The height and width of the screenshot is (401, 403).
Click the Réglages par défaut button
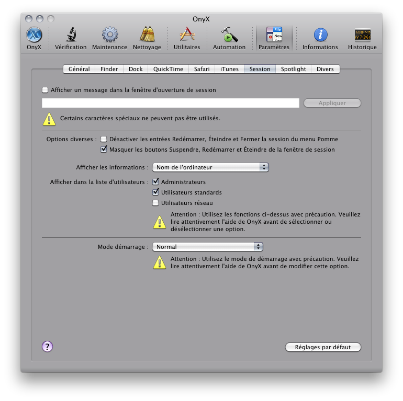[x=323, y=347]
